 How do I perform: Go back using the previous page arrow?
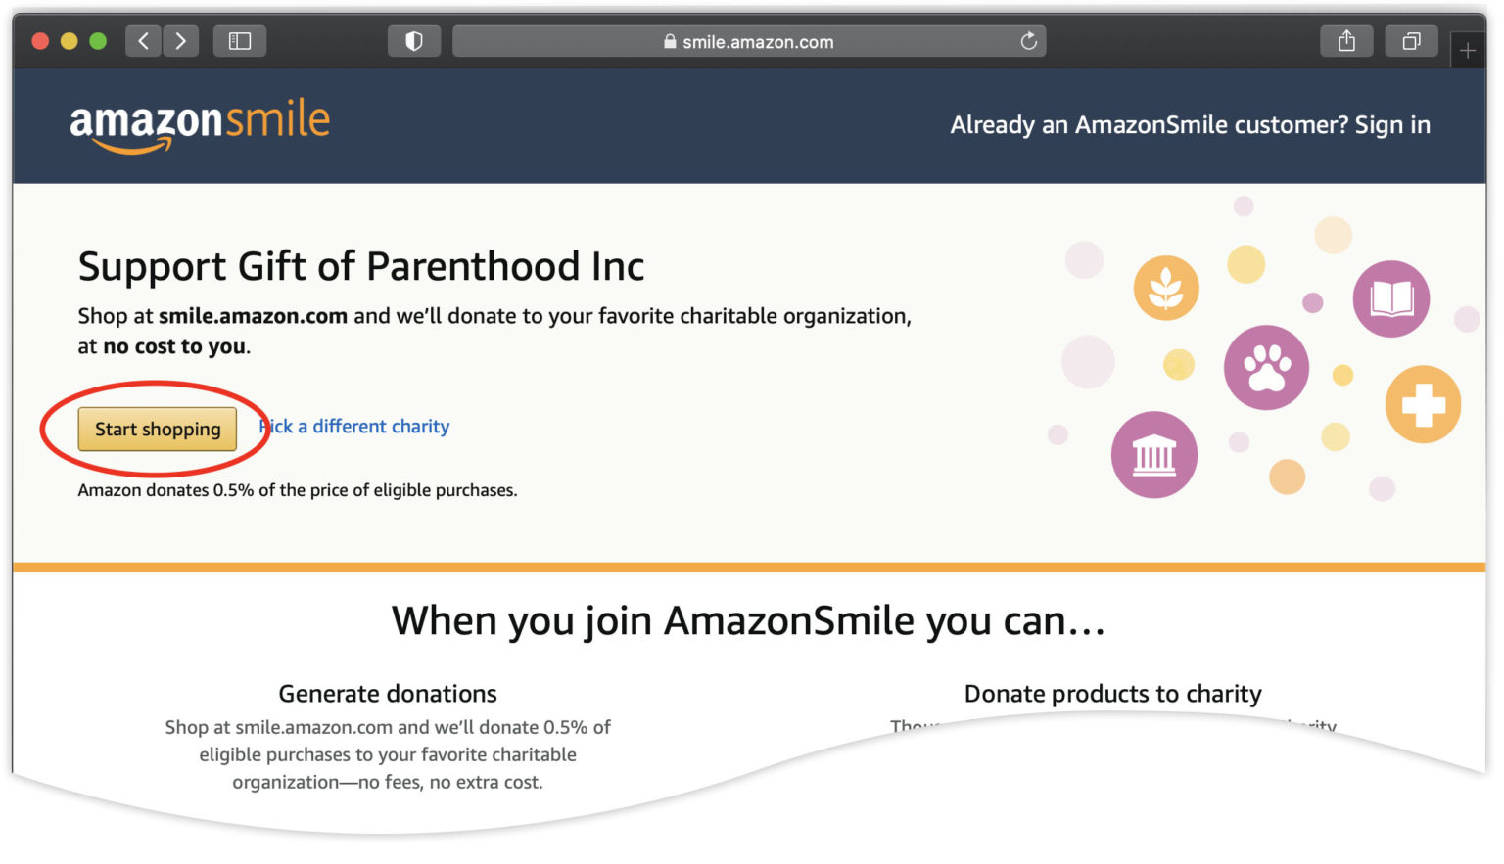142,41
